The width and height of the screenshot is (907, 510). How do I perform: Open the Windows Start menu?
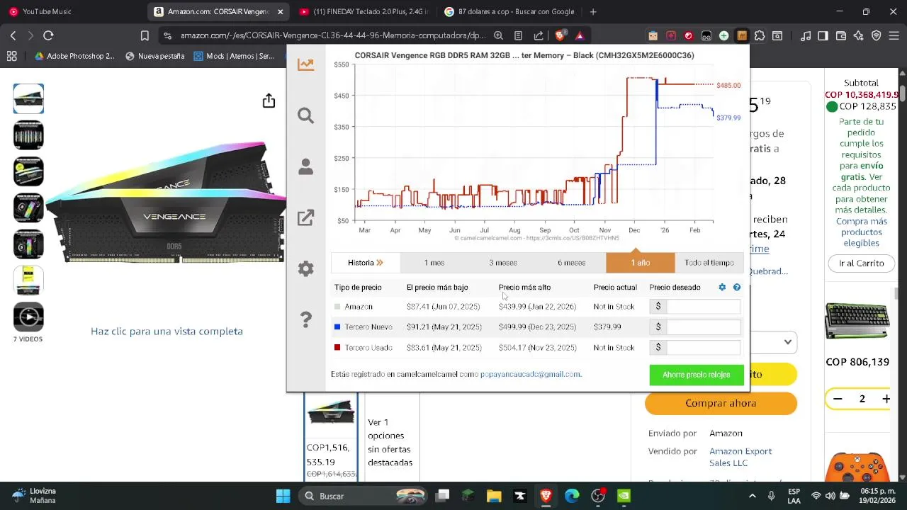[x=283, y=496]
